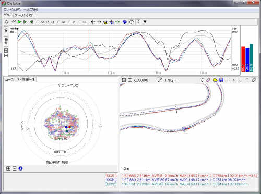
Task: Start playback with the green play button
Action: coord(19,22)
